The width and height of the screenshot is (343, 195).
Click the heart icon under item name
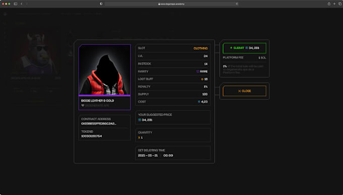click(x=83, y=106)
